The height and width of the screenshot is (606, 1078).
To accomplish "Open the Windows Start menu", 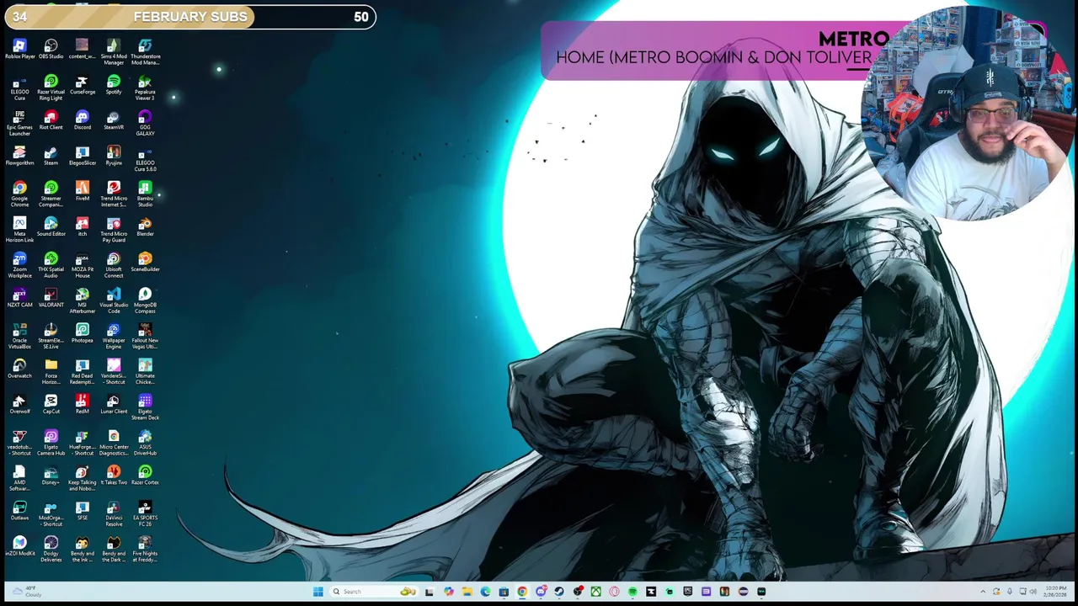I will point(318,592).
